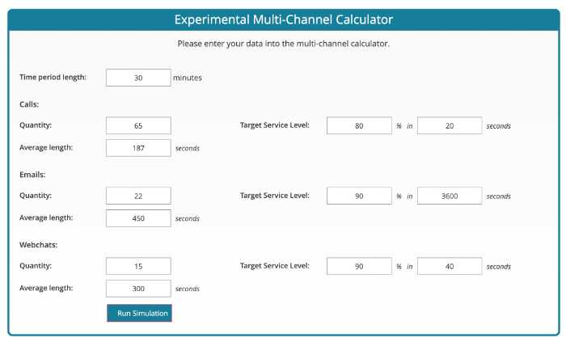
Task: Click the Calls section heading
Action: tap(29, 104)
